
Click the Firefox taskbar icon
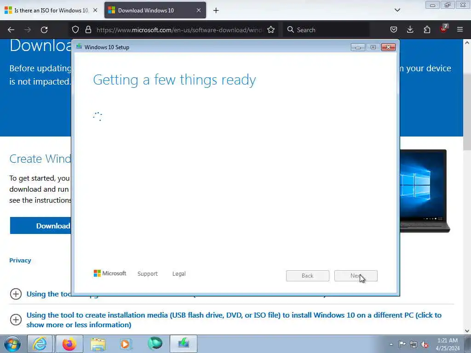(x=69, y=344)
